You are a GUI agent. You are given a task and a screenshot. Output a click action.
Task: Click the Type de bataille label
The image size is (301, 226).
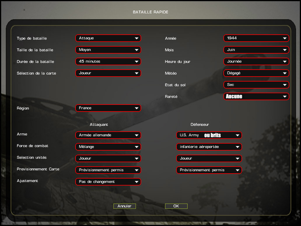[x=32, y=38]
